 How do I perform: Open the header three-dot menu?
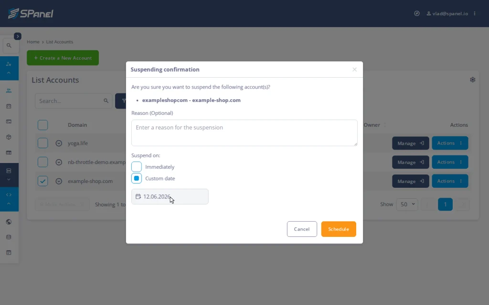click(475, 13)
